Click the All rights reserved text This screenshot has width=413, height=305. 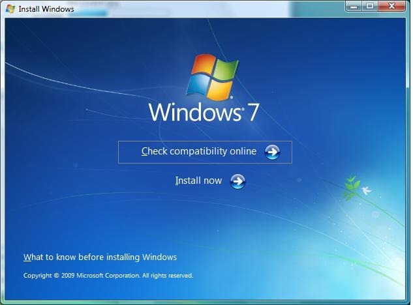(x=167, y=276)
